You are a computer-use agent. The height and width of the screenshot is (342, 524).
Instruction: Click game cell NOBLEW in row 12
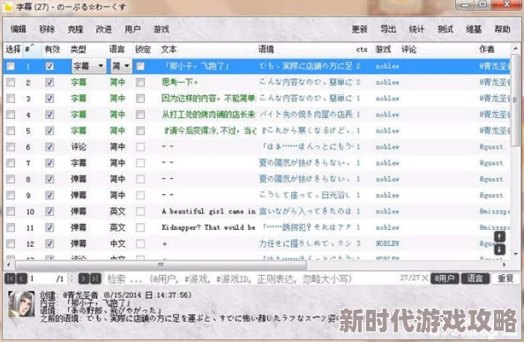coord(387,243)
